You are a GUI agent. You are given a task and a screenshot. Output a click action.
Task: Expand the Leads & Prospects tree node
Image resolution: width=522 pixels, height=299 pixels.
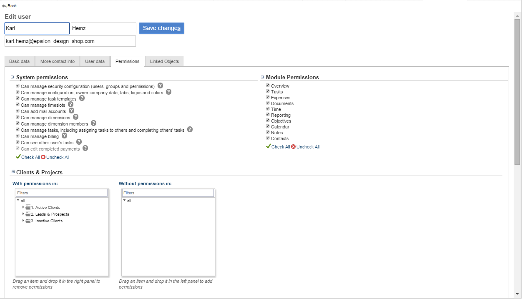23,214
